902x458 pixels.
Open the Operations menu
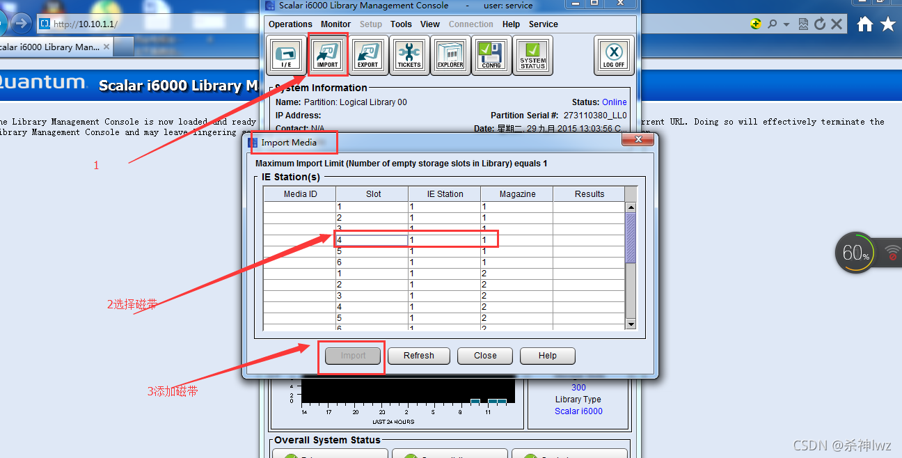(x=290, y=24)
